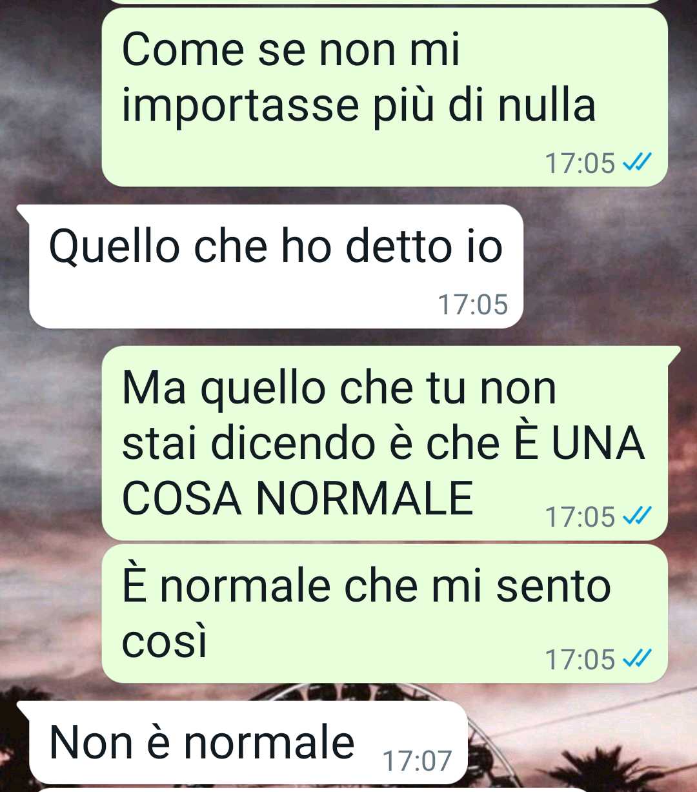The image size is (697, 792).
Task: Click read ticks on the "mi sento così" message
Action: coord(637,658)
